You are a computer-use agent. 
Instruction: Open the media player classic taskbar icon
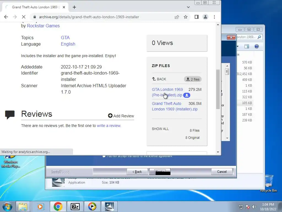[x=92, y=206]
